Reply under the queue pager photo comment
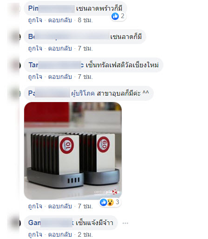 tap(60, 206)
